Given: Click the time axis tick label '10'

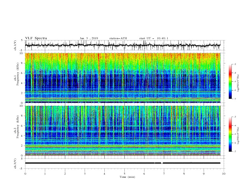Looking at the screenshot, I should click(224, 174).
